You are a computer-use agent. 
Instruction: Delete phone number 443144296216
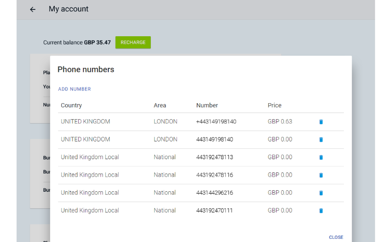(x=321, y=193)
